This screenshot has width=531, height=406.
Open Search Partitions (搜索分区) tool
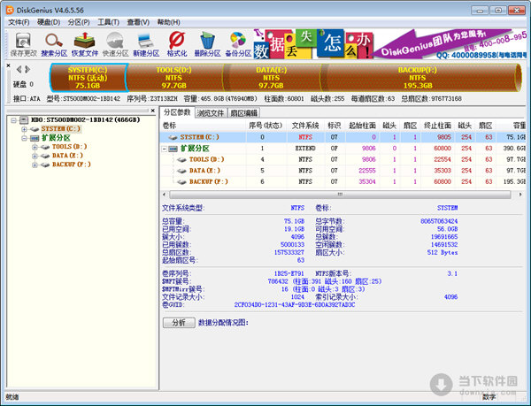[54, 44]
